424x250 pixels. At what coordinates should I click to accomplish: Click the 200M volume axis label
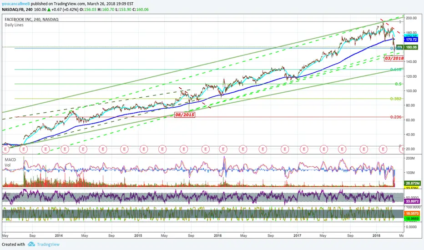(x=410, y=158)
